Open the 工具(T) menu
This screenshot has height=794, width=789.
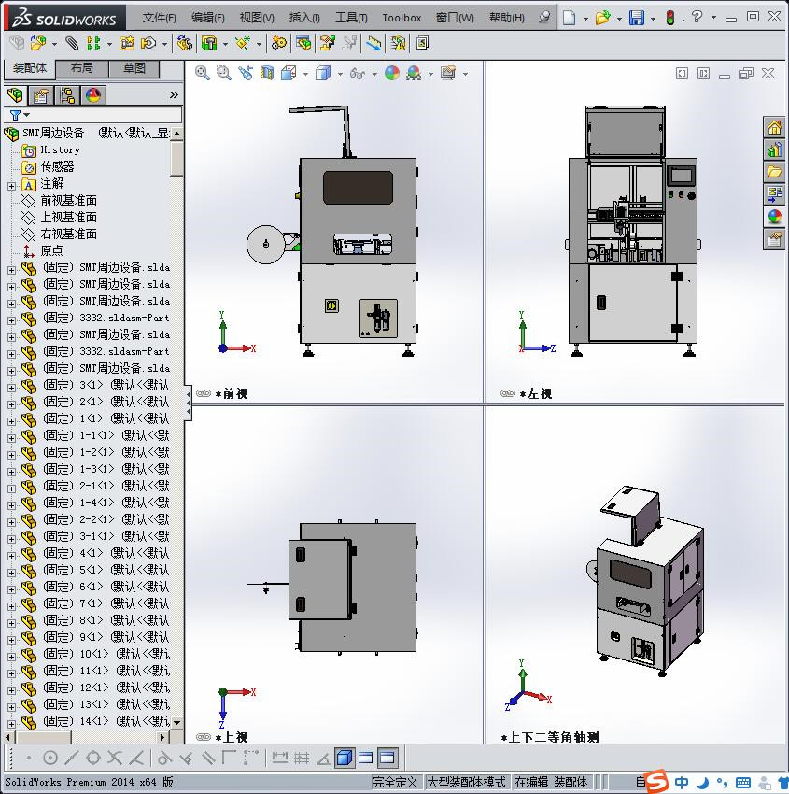pyautogui.click(x=351, y=18)
